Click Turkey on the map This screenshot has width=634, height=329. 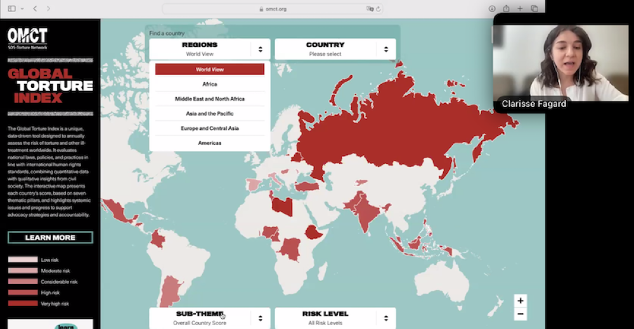tap(307, 186)
